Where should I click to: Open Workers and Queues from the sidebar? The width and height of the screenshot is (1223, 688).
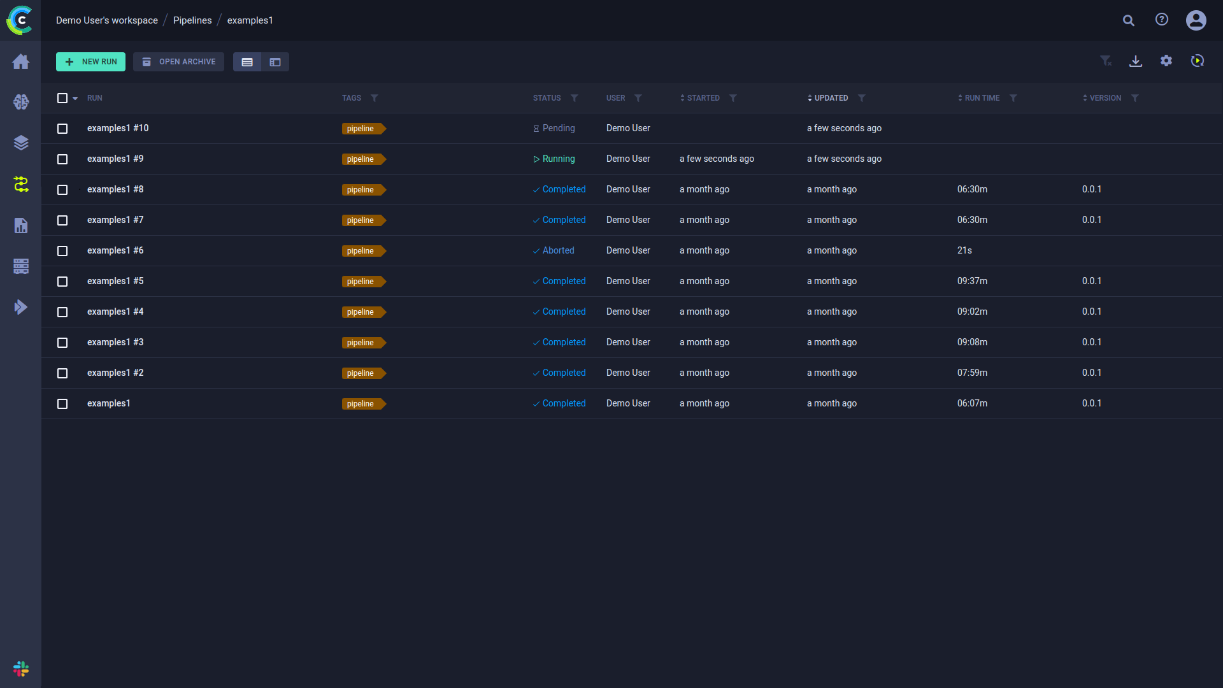click(x=21, y=266)
